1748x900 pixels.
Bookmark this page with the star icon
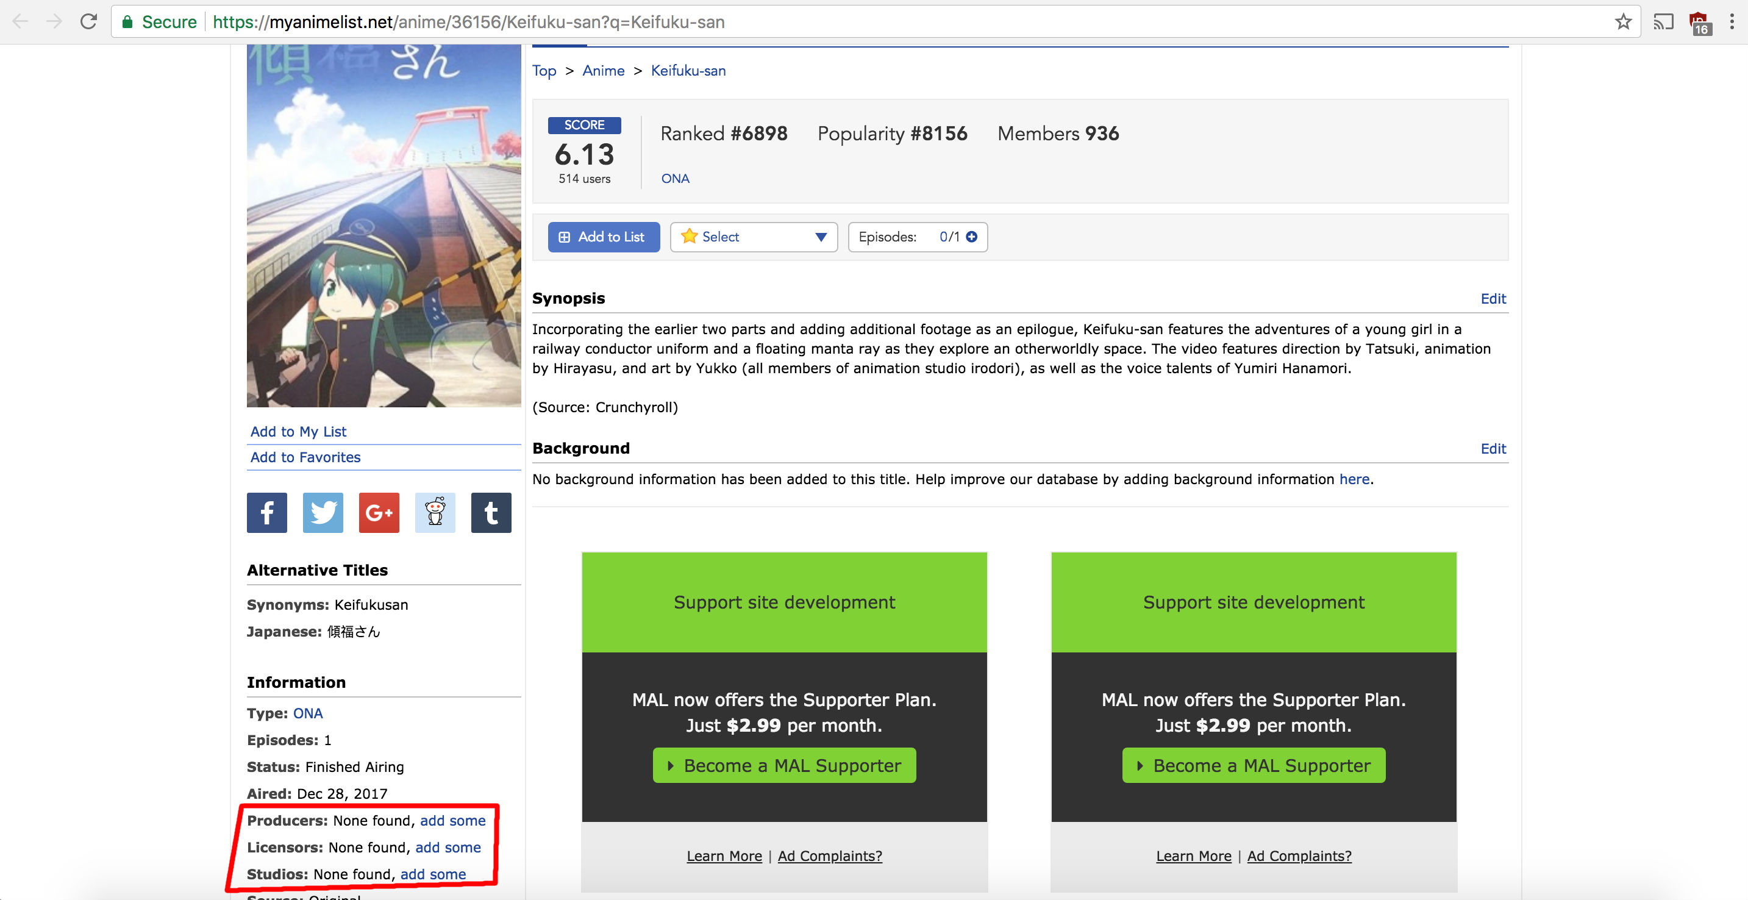[1623, 22]
